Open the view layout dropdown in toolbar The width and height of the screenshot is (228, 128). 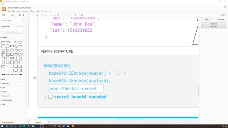(4, 15)
